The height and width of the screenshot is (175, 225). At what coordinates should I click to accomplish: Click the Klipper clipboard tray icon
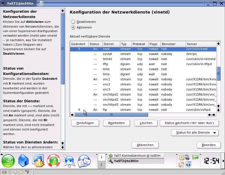tap(181, 157)
